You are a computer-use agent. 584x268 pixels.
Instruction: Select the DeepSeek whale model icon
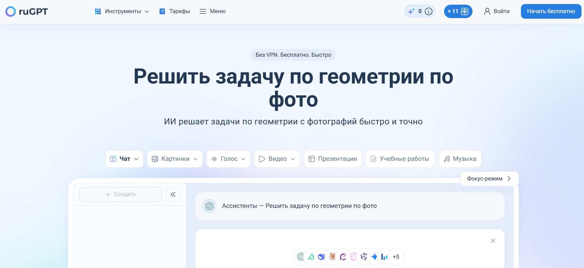click(321, 257)
